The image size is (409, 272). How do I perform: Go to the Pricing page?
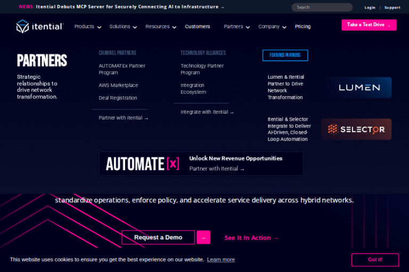pos(302,27)
